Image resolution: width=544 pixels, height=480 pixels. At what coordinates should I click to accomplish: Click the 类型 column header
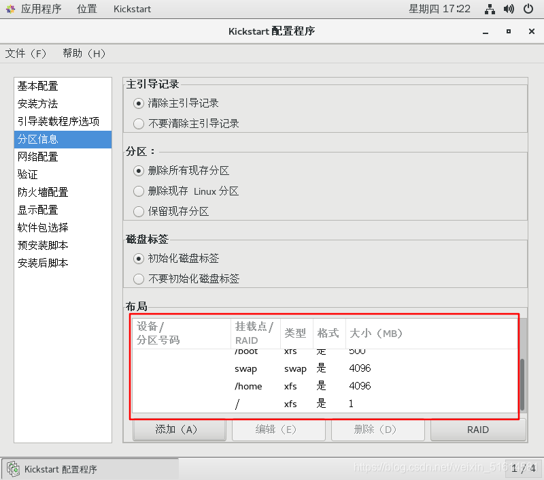pyautogui.click(x=296, y=334)
